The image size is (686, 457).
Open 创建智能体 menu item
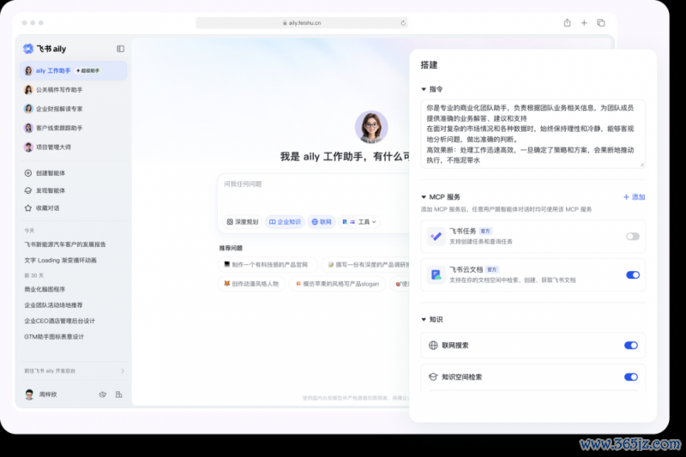[74, 173]
